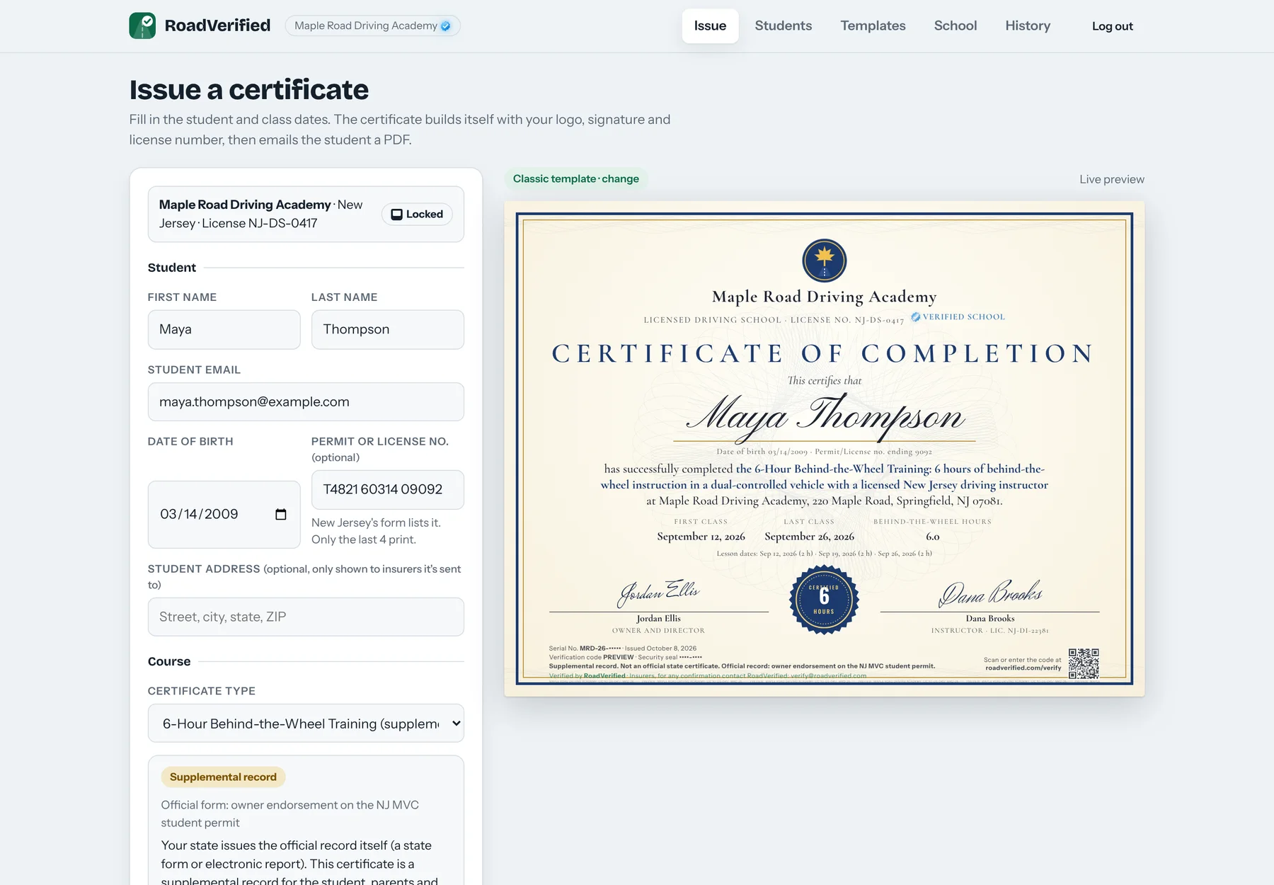This screenshot has width=1274, height=885.
Task: Click the Jordan Ellis signature on certificate
Action: 658,593
